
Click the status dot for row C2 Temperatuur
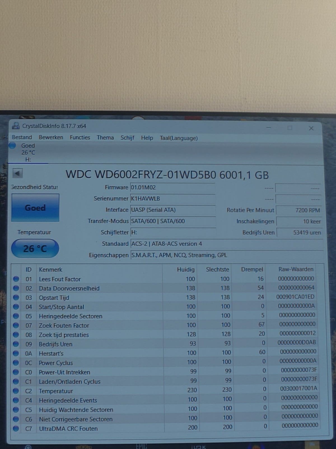point(16,391)
